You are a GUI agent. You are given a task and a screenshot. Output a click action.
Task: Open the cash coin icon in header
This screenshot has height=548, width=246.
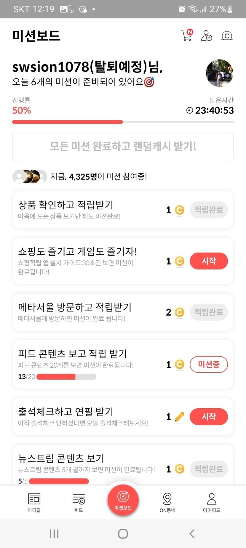click(227, 36)
